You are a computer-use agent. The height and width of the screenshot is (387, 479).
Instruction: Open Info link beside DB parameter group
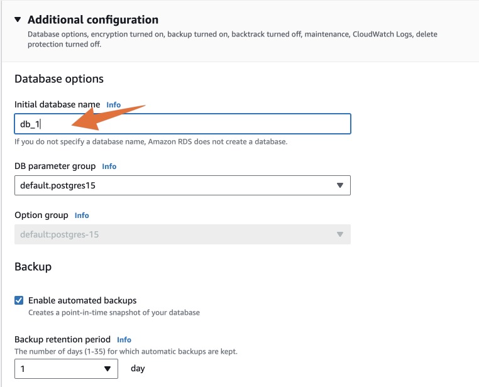point(109,166)
